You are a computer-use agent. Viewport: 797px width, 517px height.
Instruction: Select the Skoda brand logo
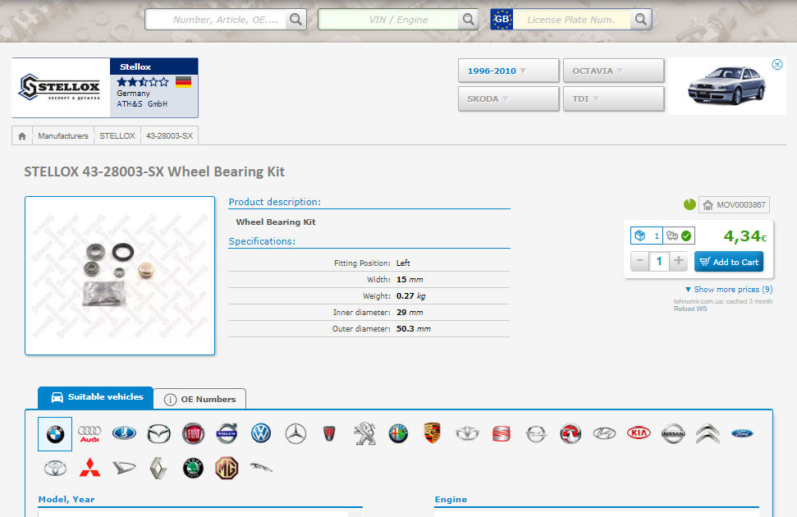click(192, 469)
